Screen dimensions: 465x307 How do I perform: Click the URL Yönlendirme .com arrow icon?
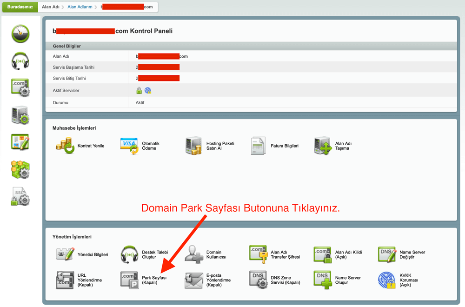coord(65,280)
